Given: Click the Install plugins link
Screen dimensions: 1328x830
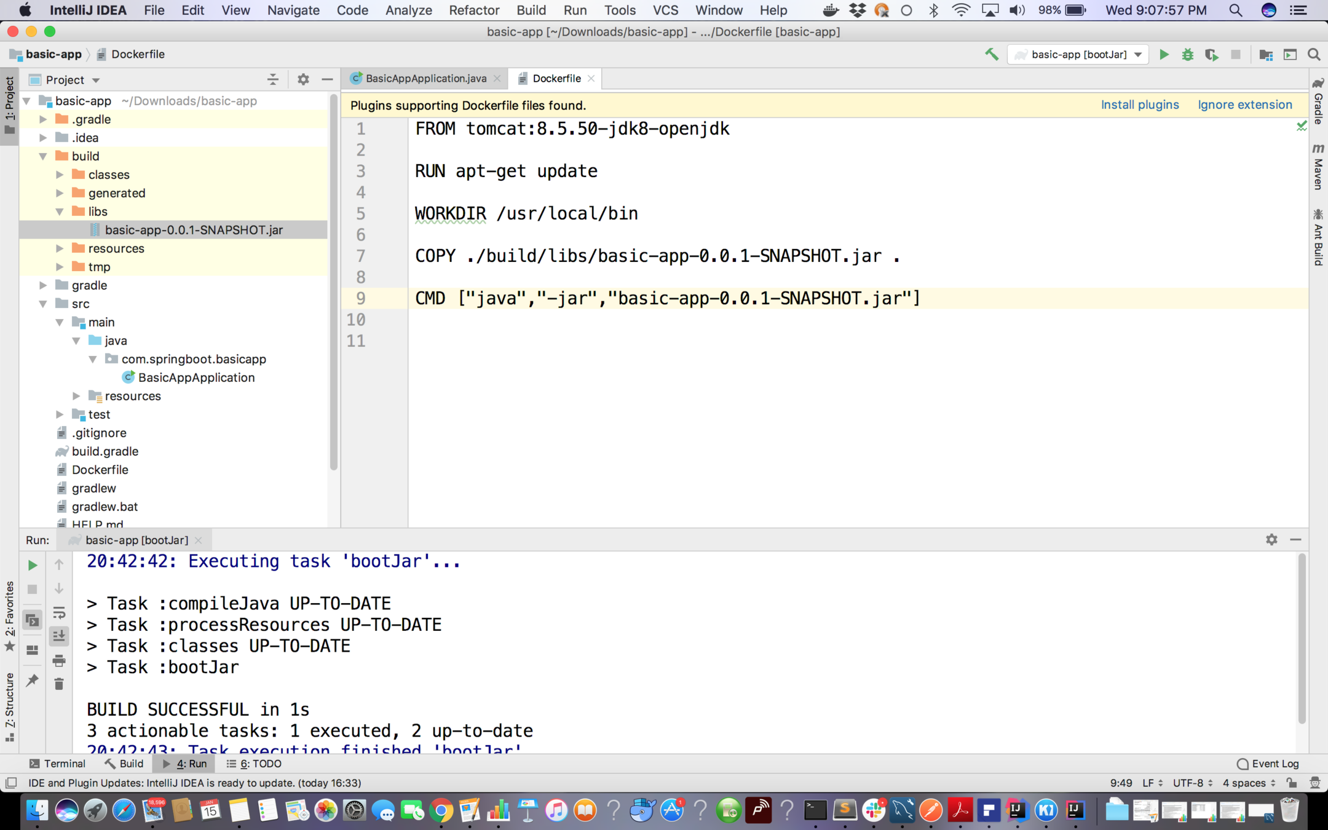Looking at the screenshot, I should point(1139,105).
